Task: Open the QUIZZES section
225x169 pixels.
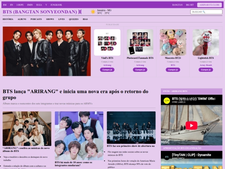Action: pos(74,19)
